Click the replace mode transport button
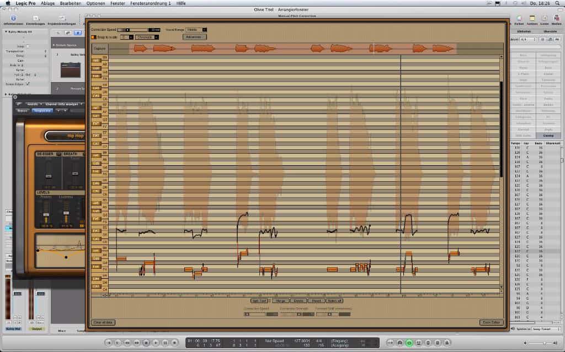565x352 pixels. click(x=428, y=343)
